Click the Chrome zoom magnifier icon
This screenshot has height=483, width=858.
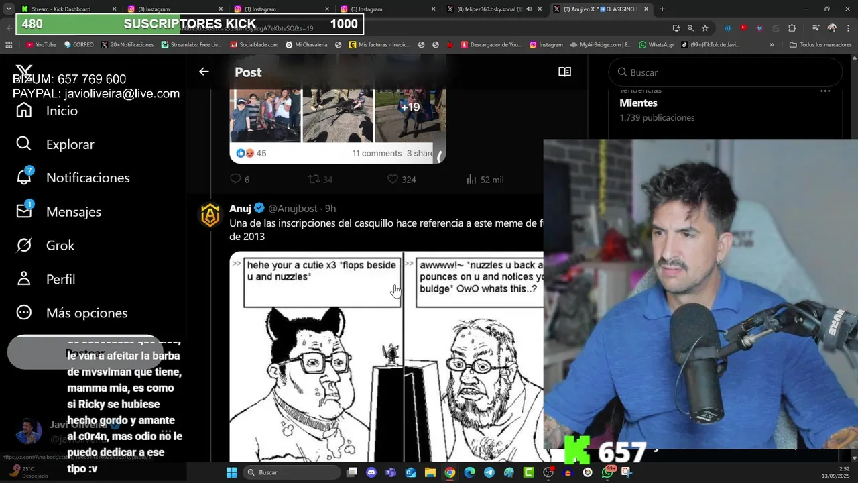[x=690, y=28]
